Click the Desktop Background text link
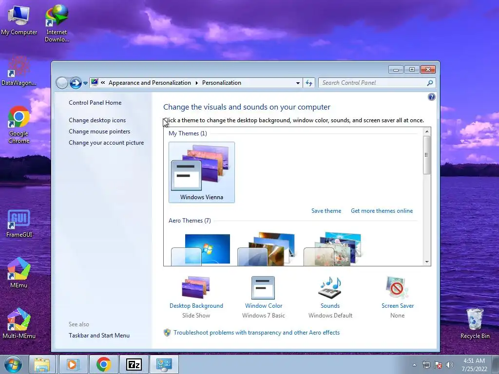Image resolution: width=499 pixels, height=374 pixels. [x=196, y=306]
